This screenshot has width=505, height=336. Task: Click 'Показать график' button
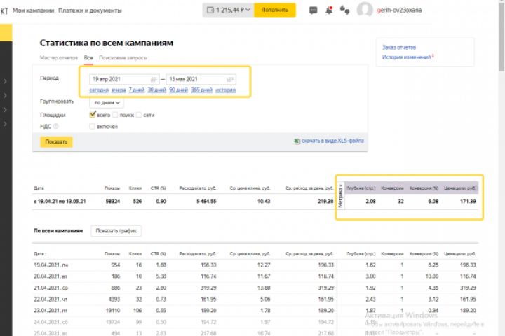pyautogui.click(x=116, y=231)
